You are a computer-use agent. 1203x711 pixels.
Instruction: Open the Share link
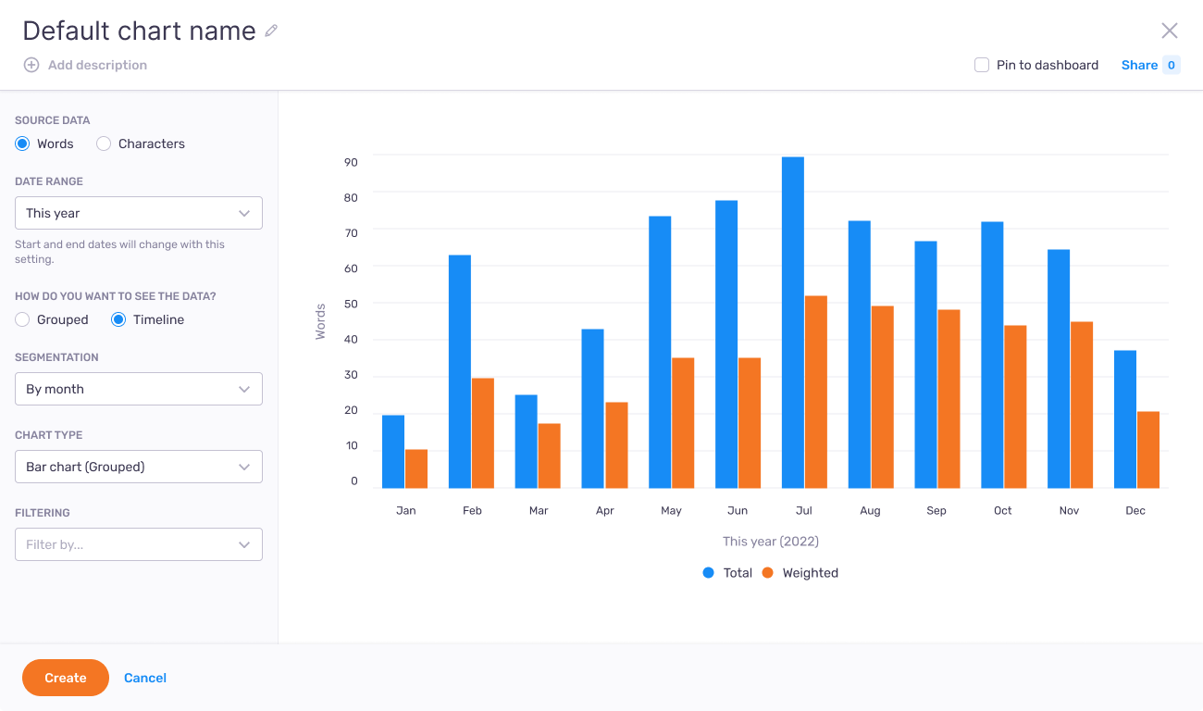pyautogui.click(x=1139, y=65)
